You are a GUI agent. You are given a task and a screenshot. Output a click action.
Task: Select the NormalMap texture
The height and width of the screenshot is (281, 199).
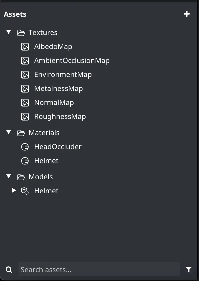point(54,103)
